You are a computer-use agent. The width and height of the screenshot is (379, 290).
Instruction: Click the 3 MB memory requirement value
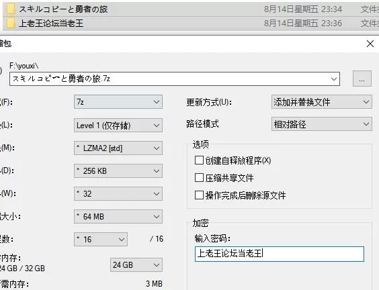154,284
